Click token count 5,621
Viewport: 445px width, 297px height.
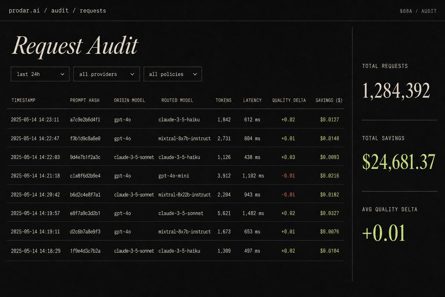click(224, 213)
